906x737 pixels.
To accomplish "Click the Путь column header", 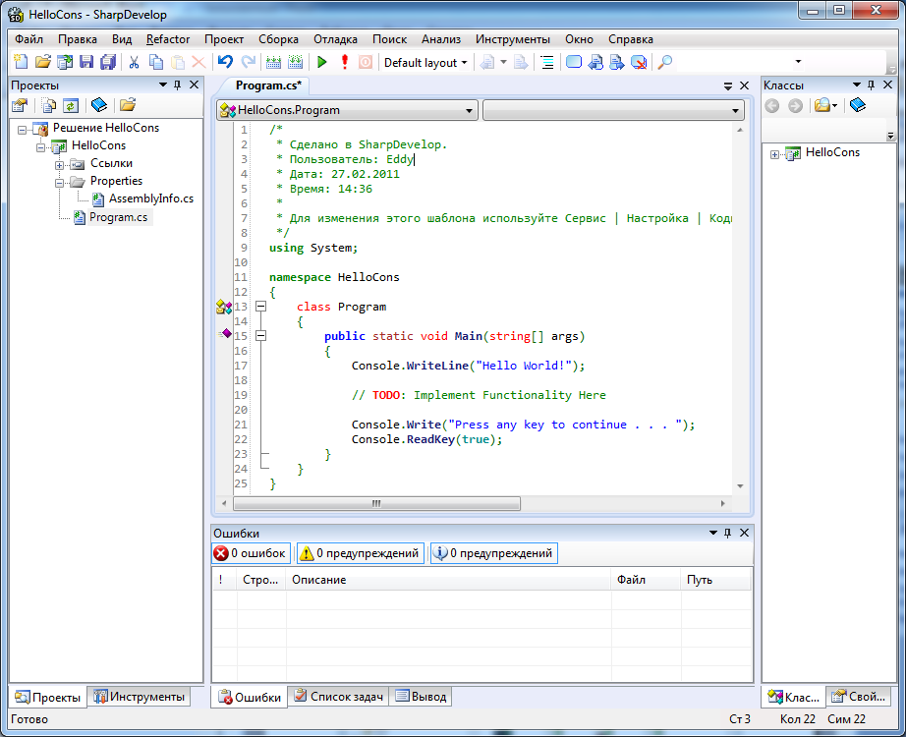I will [x=716, y=580].
